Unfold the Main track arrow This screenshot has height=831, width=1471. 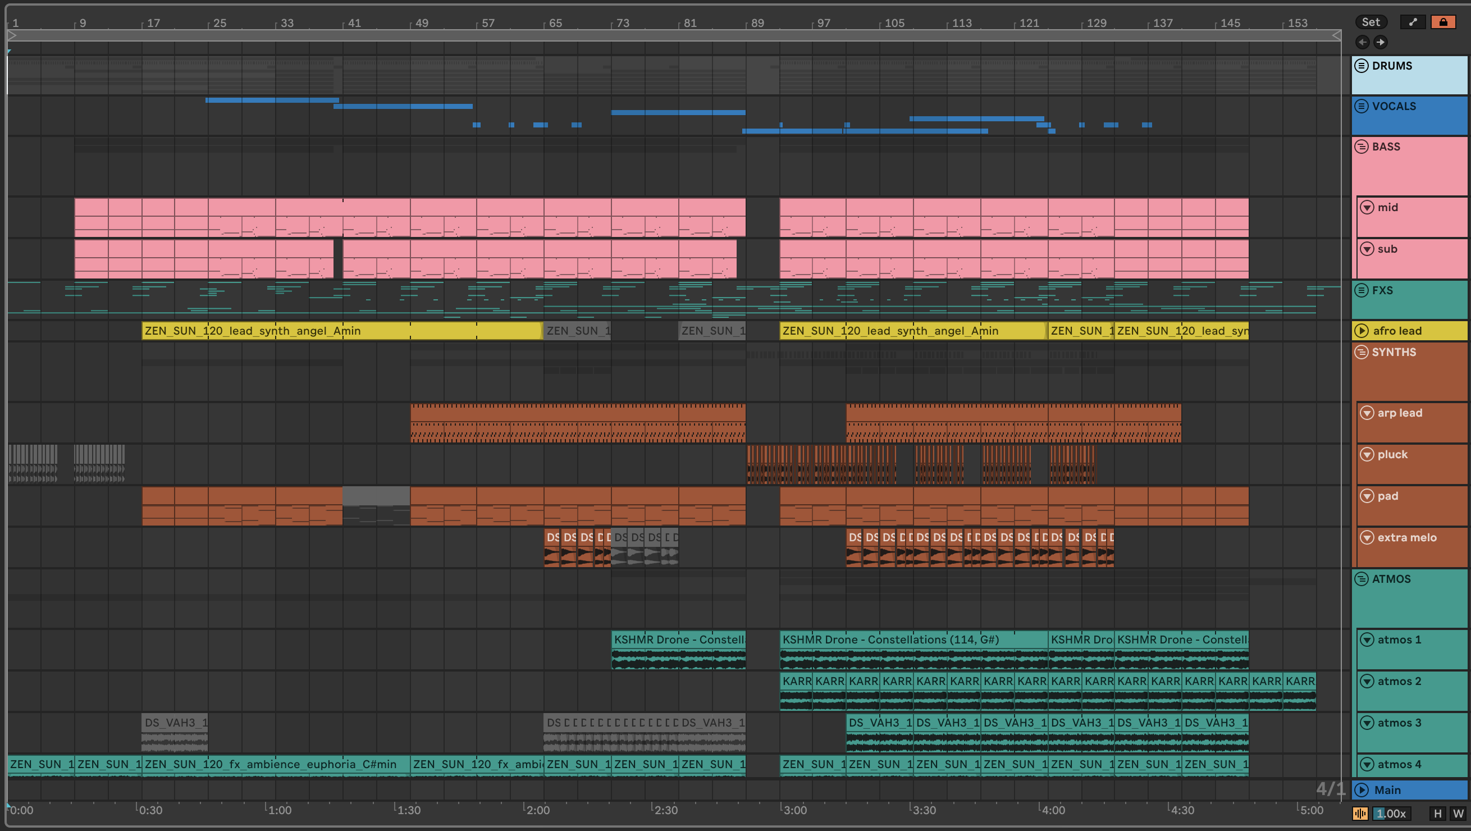point(1362,790)
